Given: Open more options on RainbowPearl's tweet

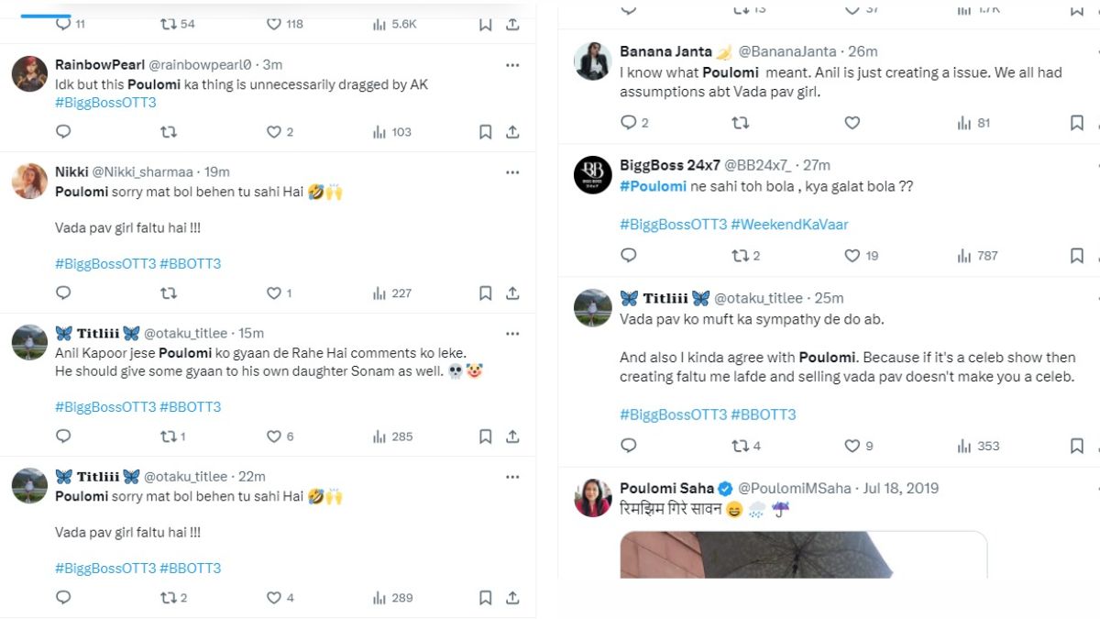Looking at the screenshot, I should click(512, 65).
